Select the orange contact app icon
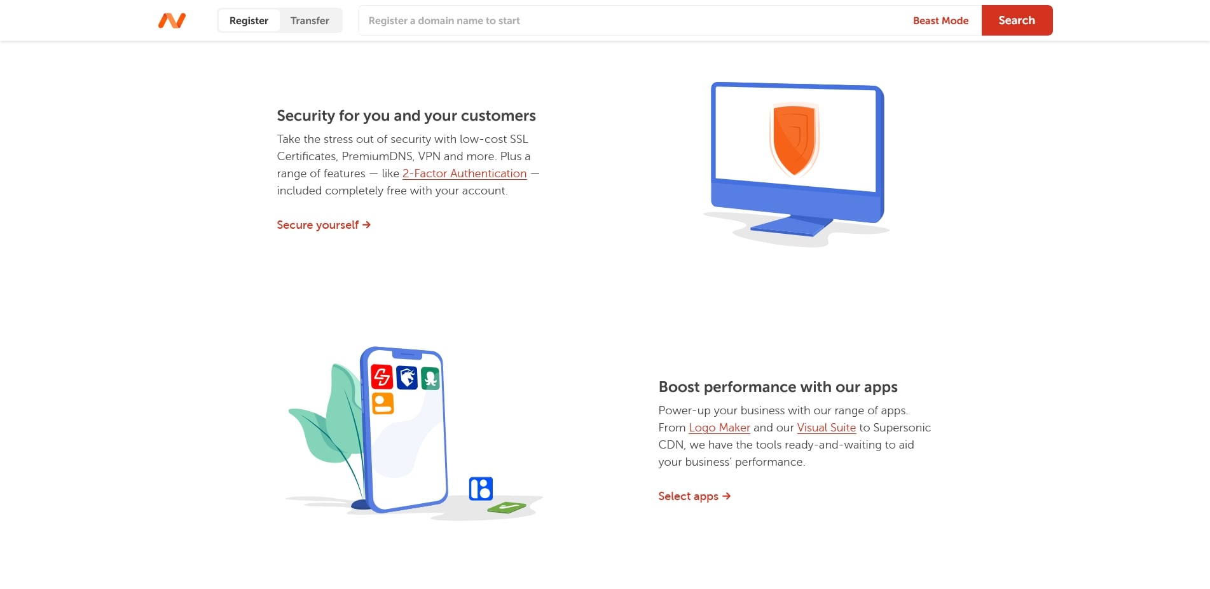This screenshot has height=589, width=1210. (384, 403)
